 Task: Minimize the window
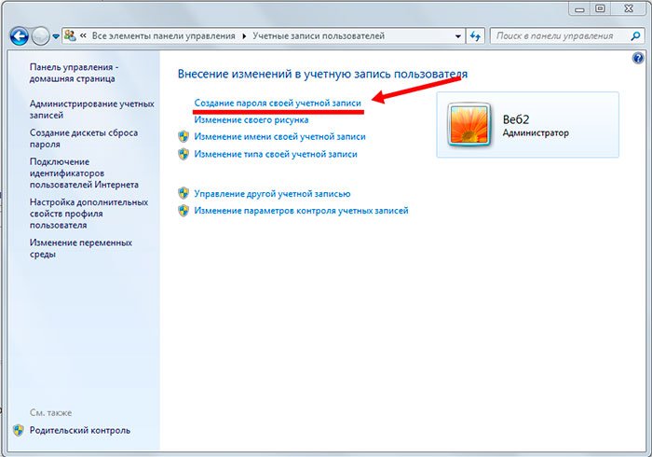pyautogui.click(x=579, y=8)
